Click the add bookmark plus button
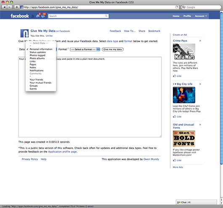Image resolution: width=223 pixels, height=208 pixels. point(17,7)
